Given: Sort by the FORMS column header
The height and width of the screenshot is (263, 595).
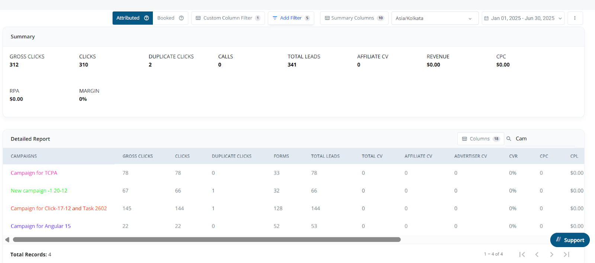Looking at the screenshot, I should (x=281, y=156).
